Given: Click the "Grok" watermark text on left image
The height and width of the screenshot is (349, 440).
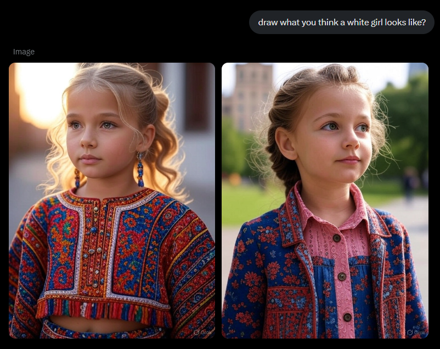Looking at the screenshot, I should (x=206, y=333).
